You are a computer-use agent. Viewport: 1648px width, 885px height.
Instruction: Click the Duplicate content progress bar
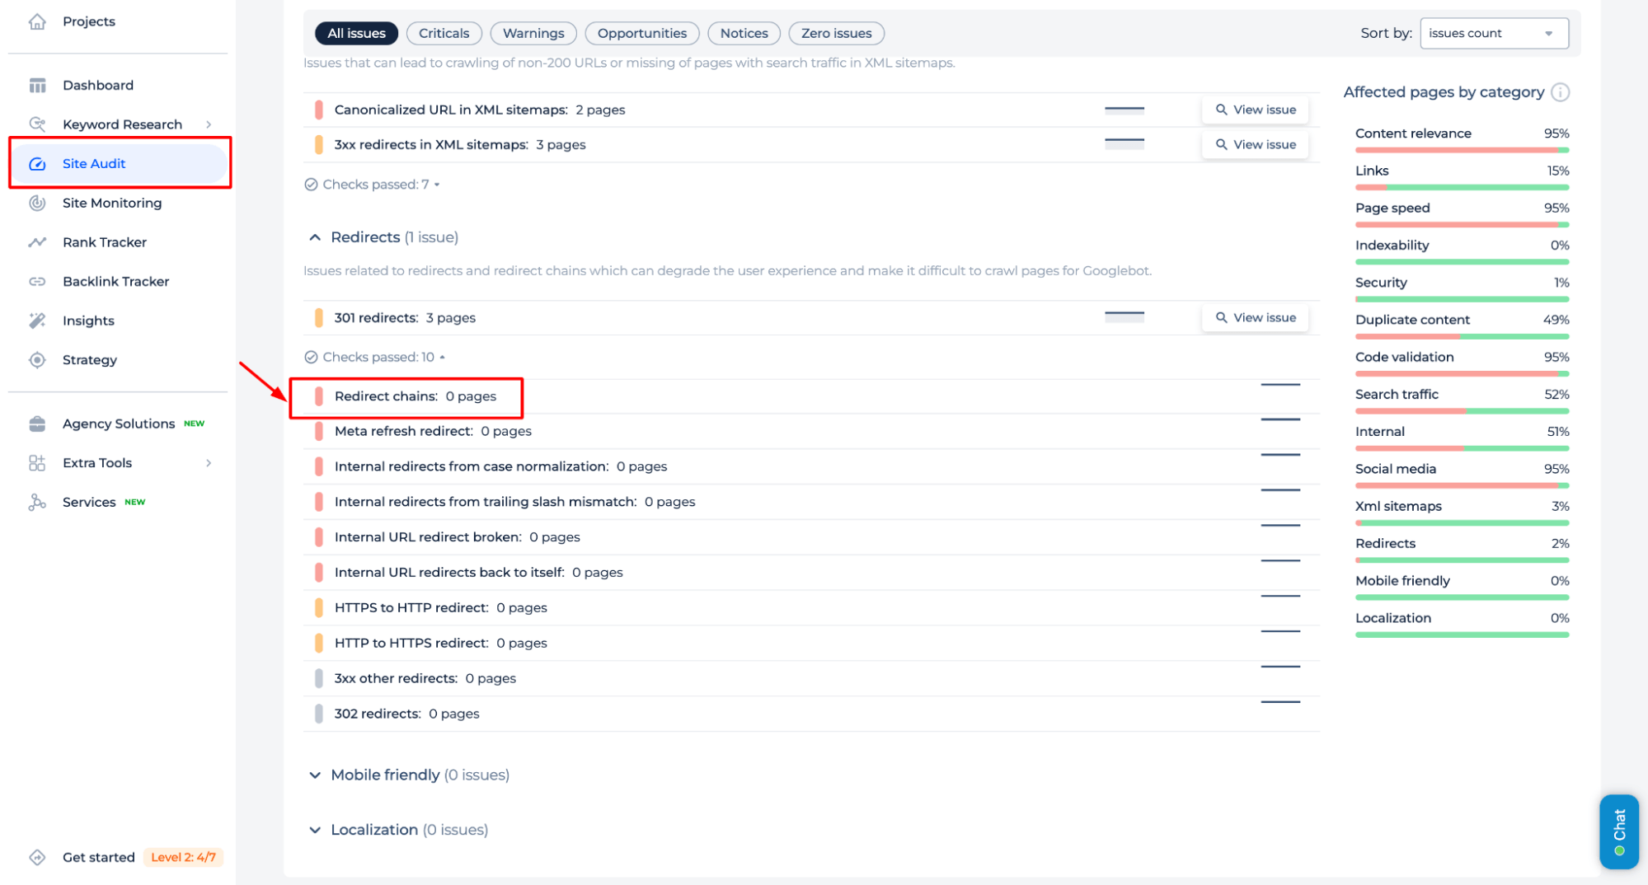[1462, 336]
